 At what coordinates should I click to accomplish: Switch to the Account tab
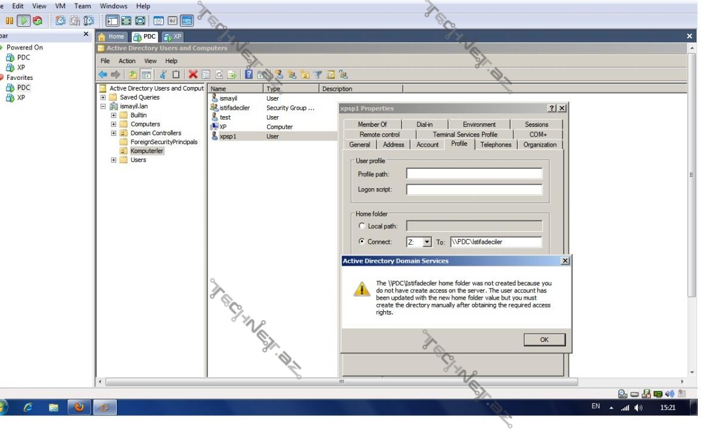coord(427,145)
